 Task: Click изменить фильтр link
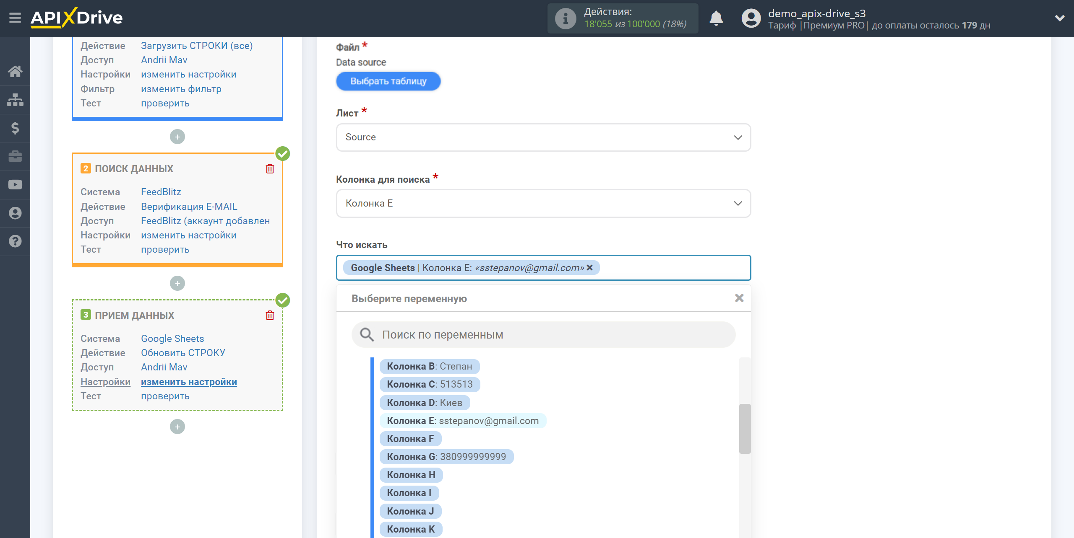coord(181,89)
